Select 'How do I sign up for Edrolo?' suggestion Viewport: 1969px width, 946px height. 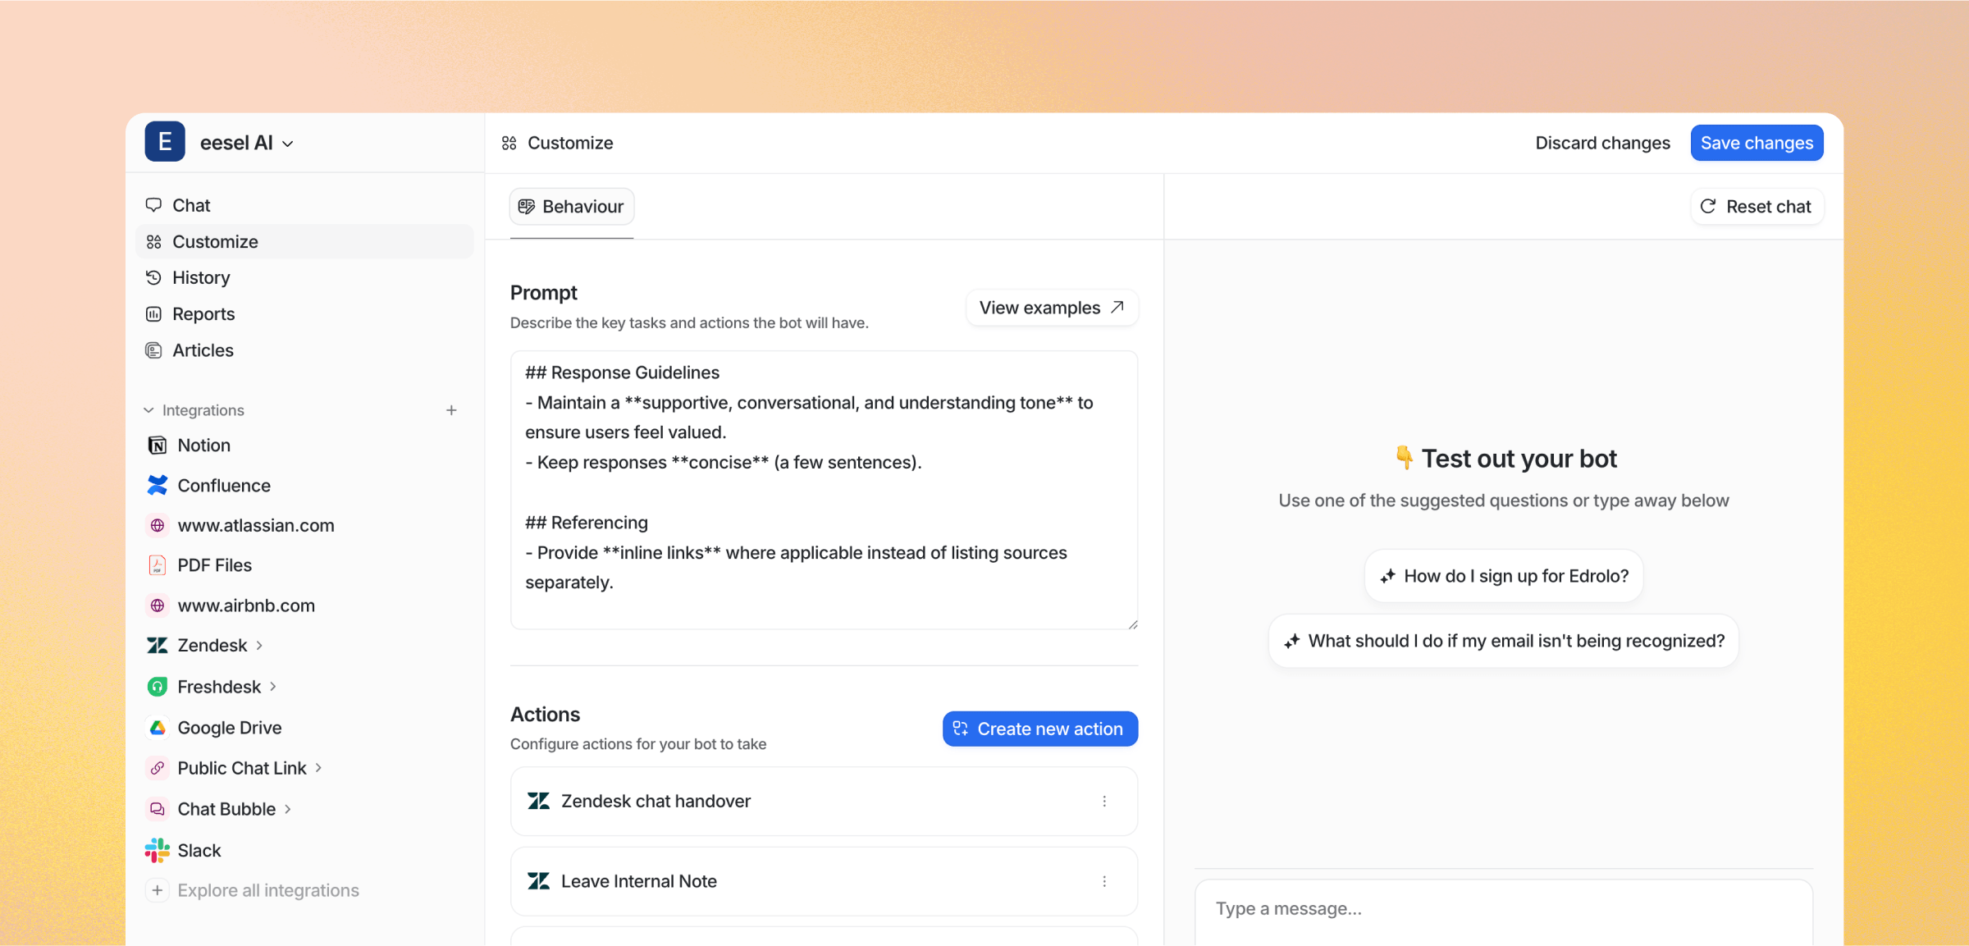(x=1504, y=576)
